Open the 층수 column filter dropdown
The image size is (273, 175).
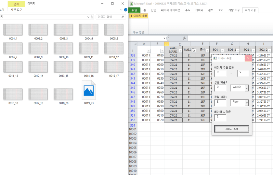(x=207, y=51)
